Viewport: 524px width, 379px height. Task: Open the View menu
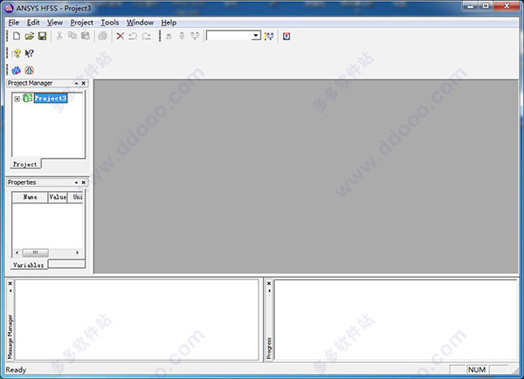55,23
